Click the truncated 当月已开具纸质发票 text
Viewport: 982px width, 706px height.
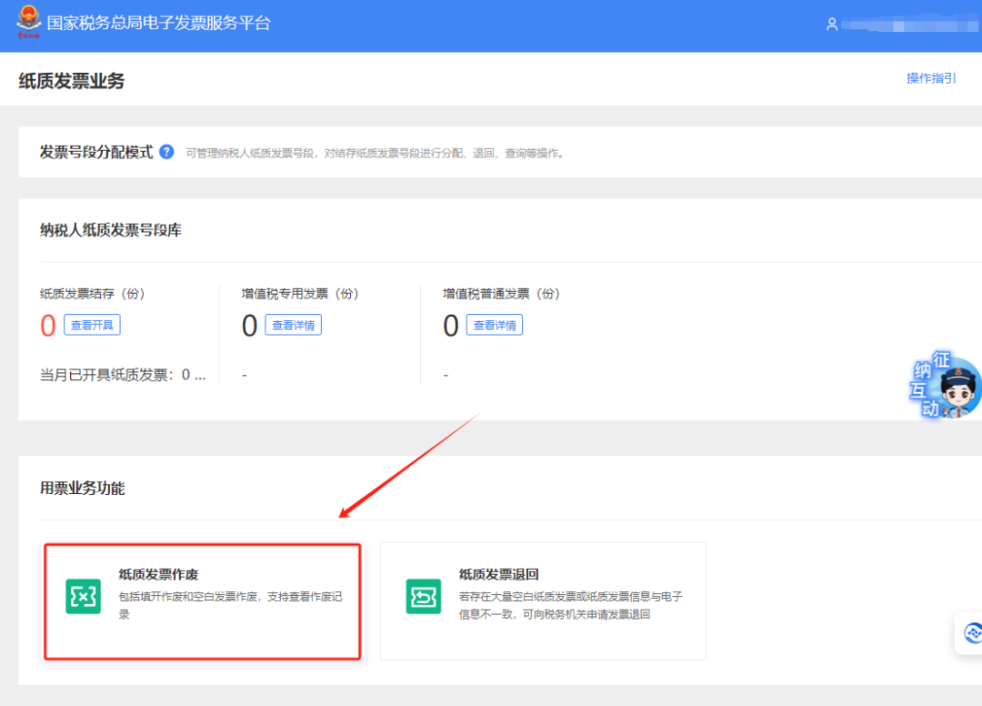[x=123, y=375]
